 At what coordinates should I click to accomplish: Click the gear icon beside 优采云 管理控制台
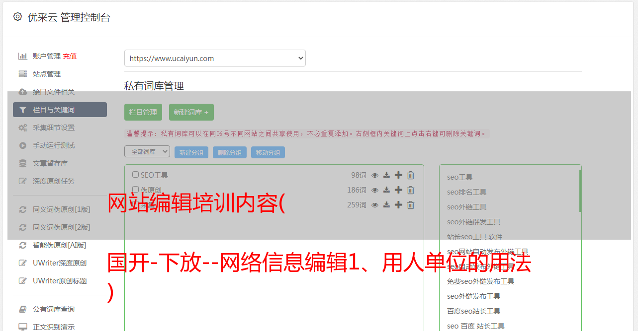[x=17, y=17]
